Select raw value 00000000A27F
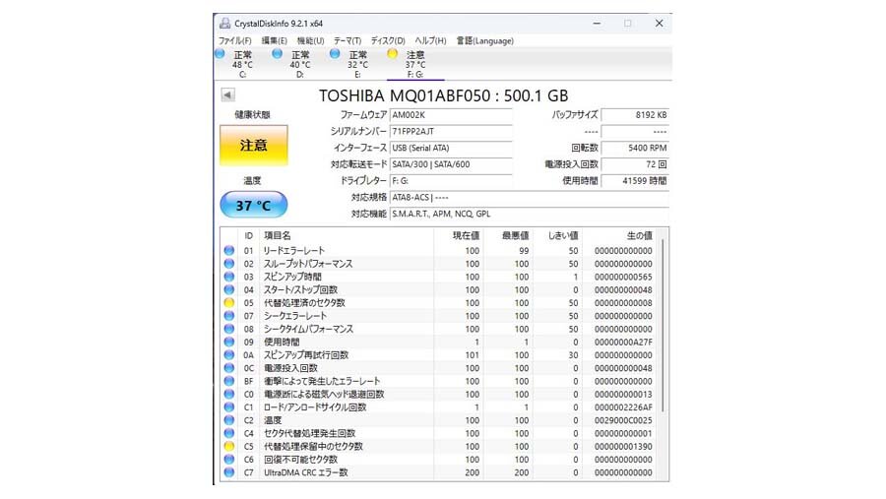The width and height of the screenshot is (886, 499). point(623,342)
